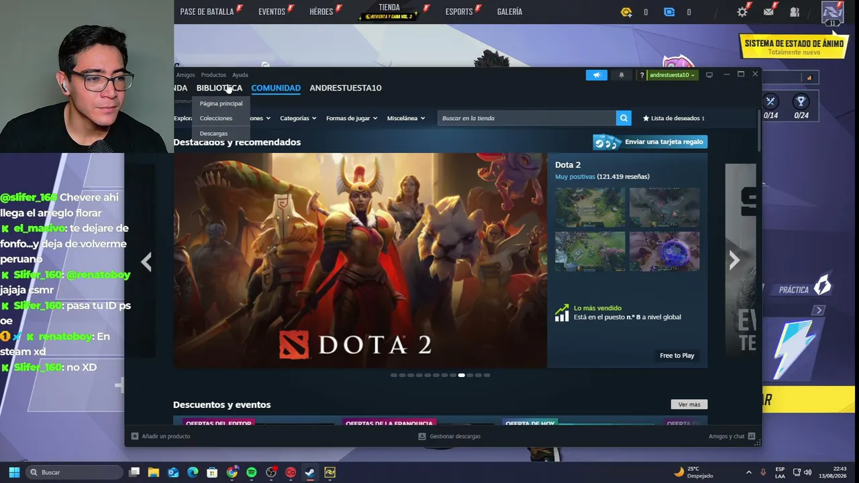The image size is (859, 483).
Task: Open Microsoft Store from the taskbar
Action: (x=212, y=472)
